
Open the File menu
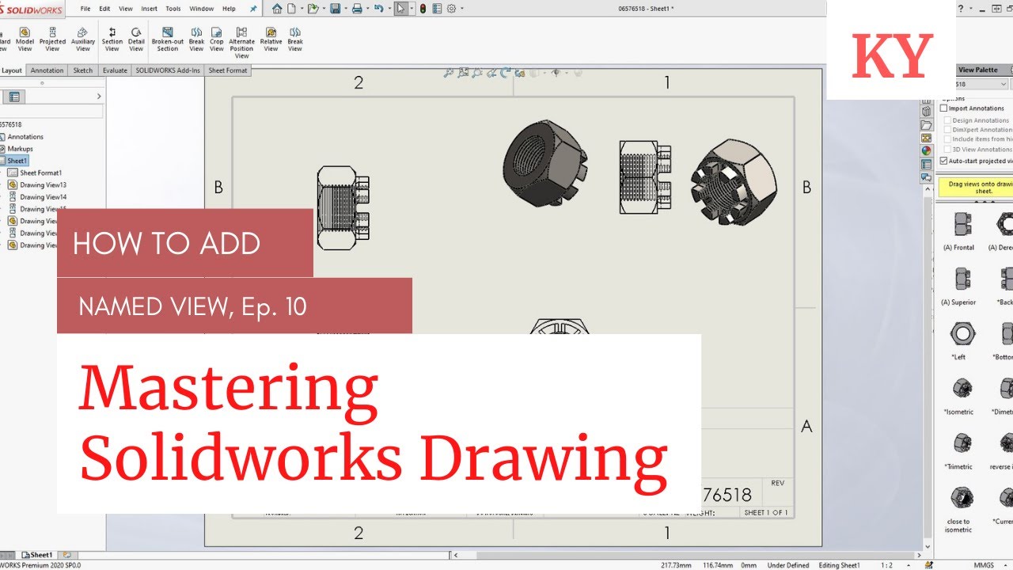click(x=85, y=9)
